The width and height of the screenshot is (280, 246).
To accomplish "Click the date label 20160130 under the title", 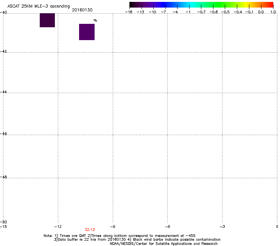I will coord(82,10).
